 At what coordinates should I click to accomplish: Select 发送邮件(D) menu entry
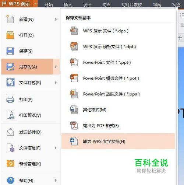pyautogui.click(x=31, y=132)
